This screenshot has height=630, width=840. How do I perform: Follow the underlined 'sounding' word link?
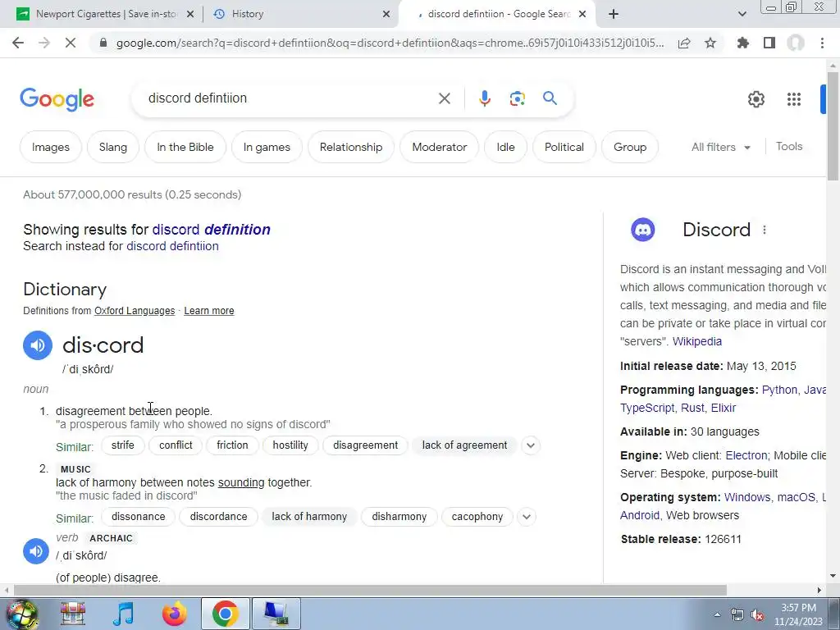[x=241, y=482]
